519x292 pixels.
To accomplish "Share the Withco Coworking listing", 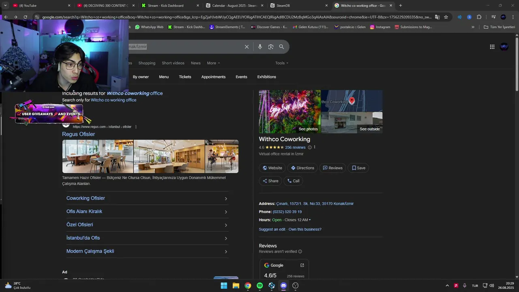I will 270,181.
